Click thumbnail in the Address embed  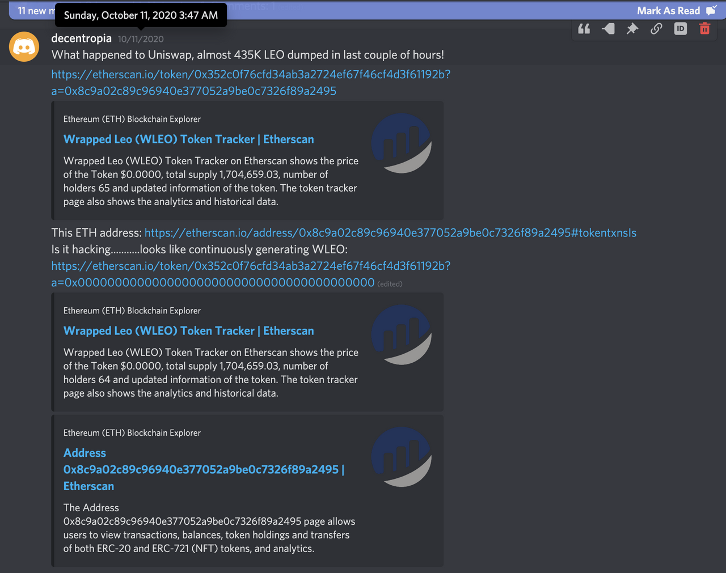[x=402, y=457]
